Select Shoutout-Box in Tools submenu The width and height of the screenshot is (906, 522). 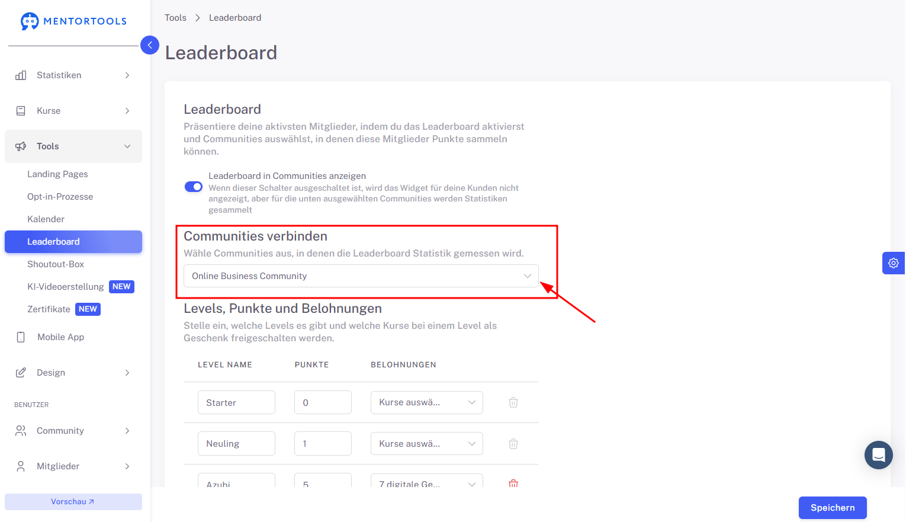[56, 264]
